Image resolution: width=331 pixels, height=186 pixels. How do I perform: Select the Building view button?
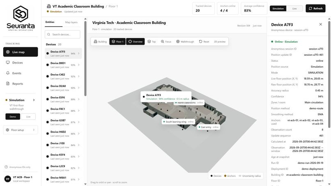click(x=100, y=42)
